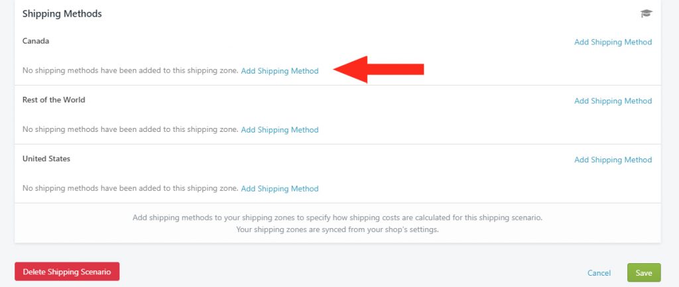Add Shipping Method at right of United States
This screenshot has width=679, height=287.
point(613,160)
